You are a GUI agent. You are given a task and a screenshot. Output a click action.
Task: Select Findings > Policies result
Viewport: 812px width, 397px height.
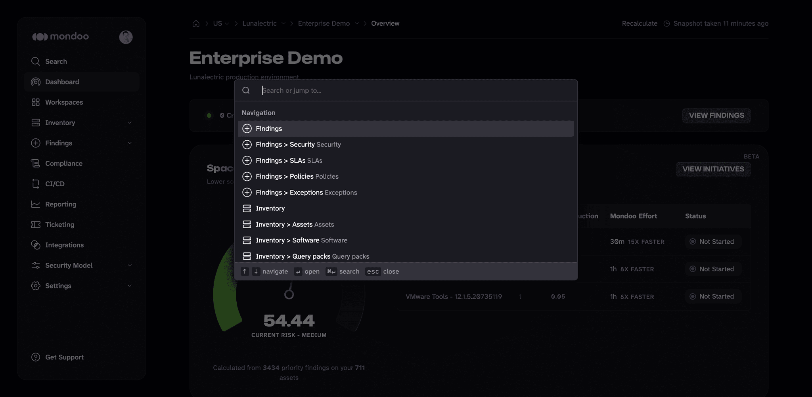pyautogui.click(x=406, y=176)
